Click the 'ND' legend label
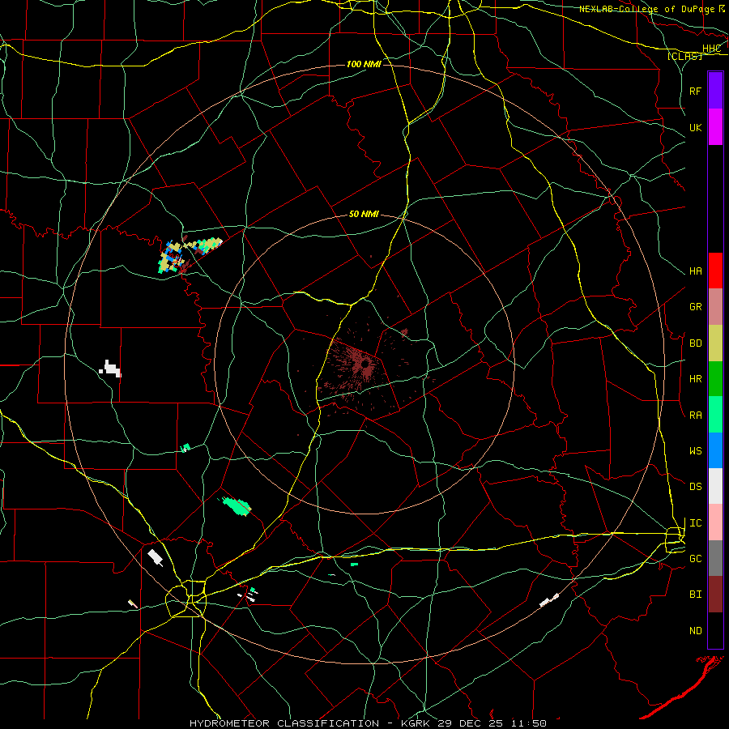This screenshot has height=729, width=729. (695, 630)
